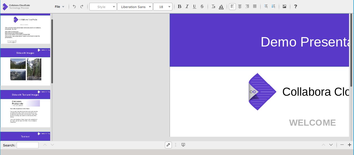This screenshot has width=354, height=155.
Task: Go to next slide arrow at bottom right
Action: [331, 145]
